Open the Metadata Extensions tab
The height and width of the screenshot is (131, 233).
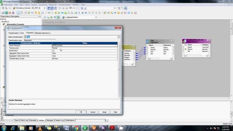(x=42, y=33)
